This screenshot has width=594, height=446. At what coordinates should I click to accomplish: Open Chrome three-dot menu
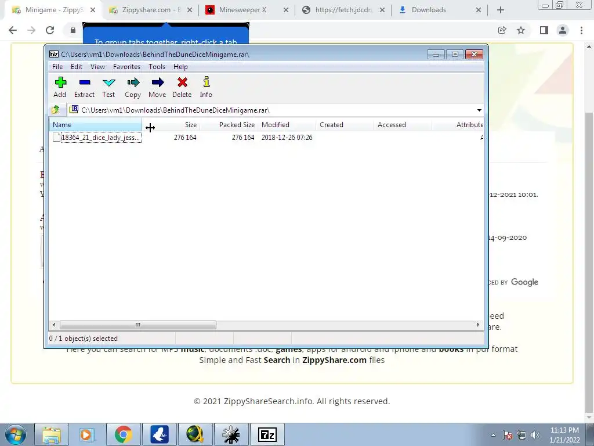(581, 30)
